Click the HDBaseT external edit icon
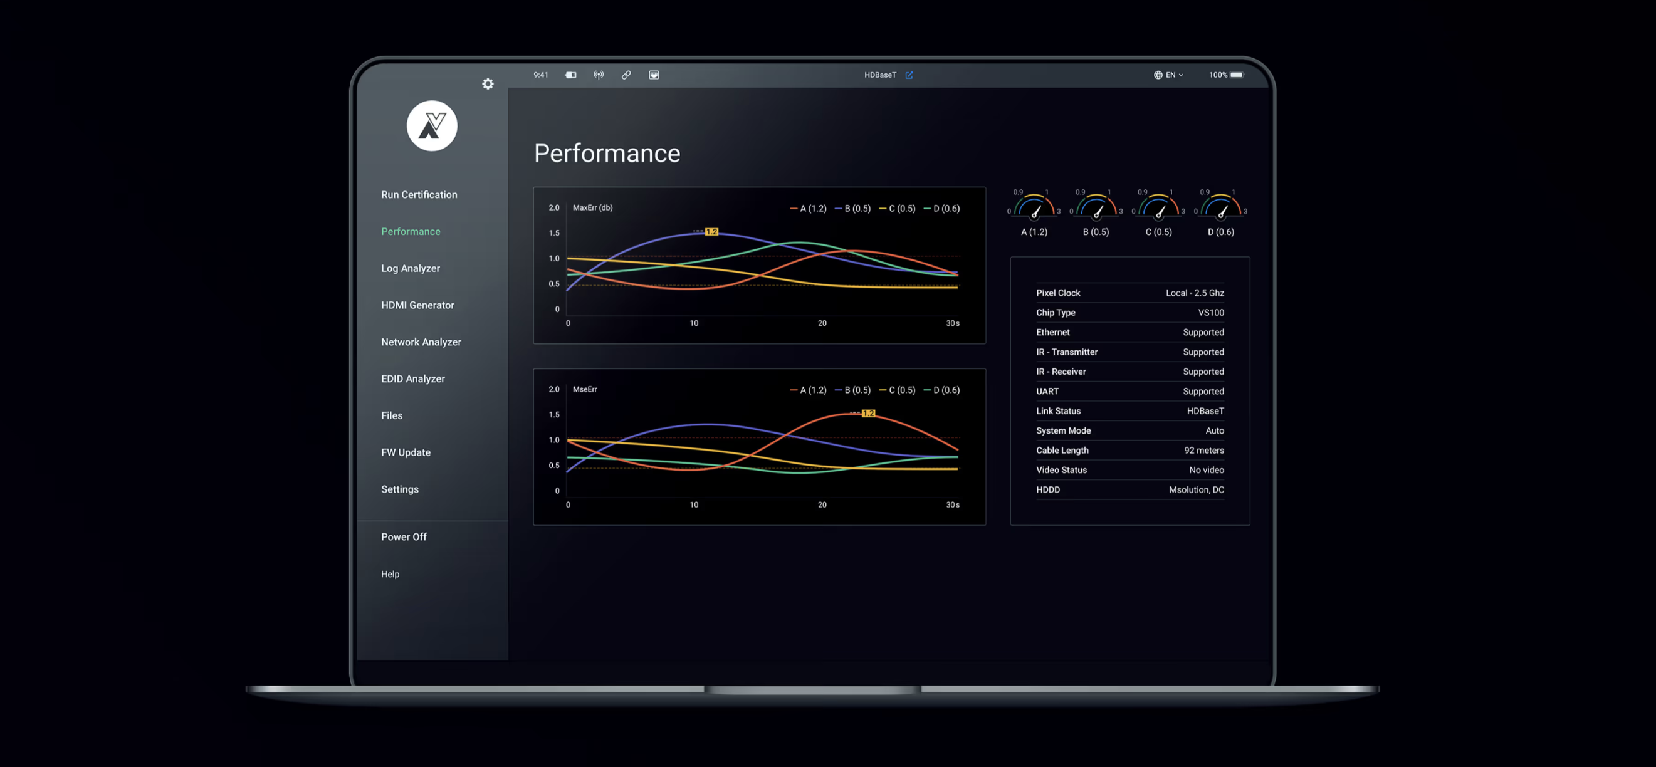1656x767 pixels. (909, 75)
